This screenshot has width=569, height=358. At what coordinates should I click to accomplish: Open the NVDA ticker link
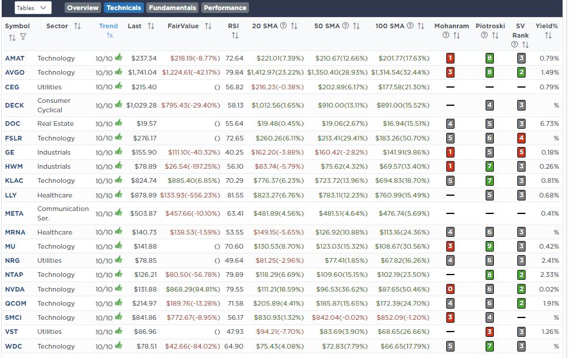(15, 290)
